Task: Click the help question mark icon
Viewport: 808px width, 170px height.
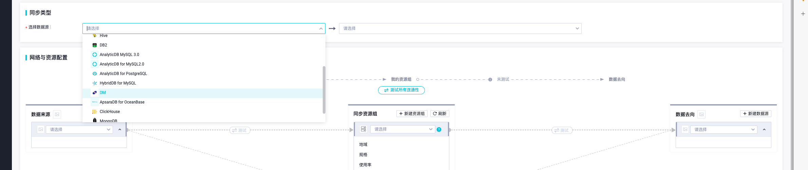Action: click(439, 130)
